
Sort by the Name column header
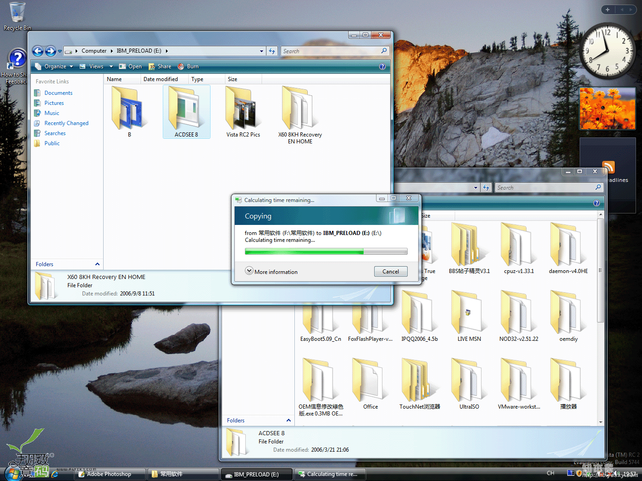coord(122,79)
